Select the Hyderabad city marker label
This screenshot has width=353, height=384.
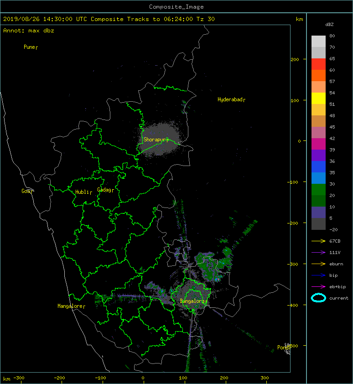pyautogui.click(x=231, y=99)
